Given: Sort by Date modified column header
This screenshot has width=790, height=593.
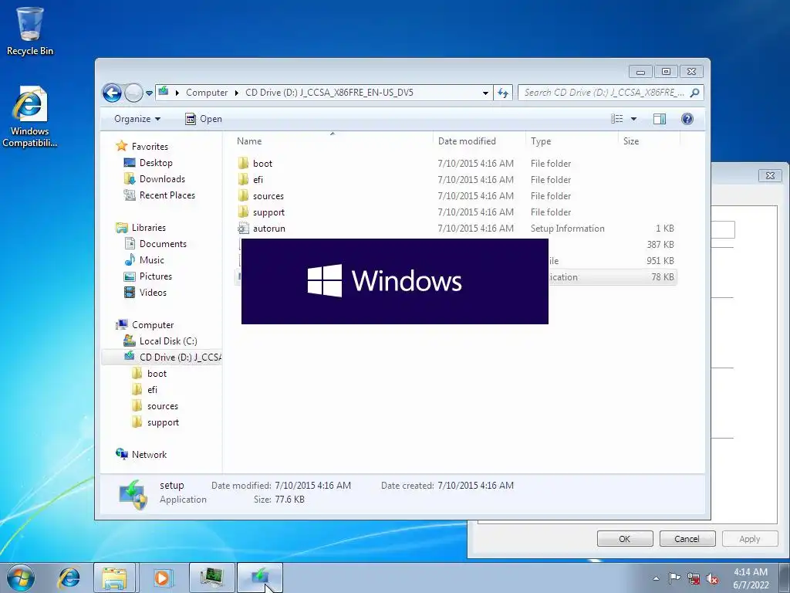Looking at the screenshot, I should [x=478, y=141].
